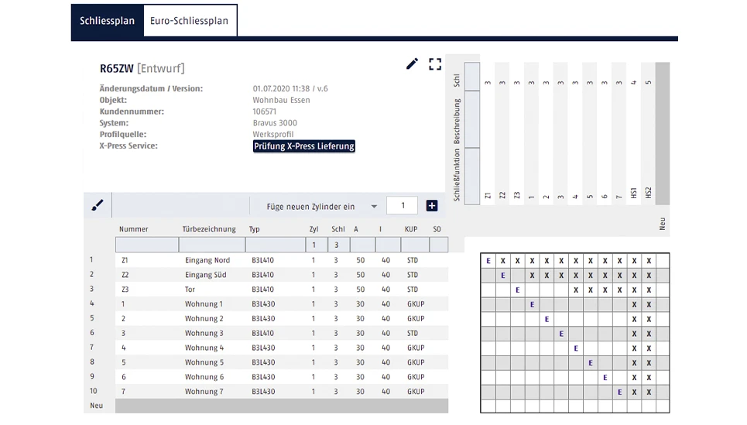Select the Schliessplan tab

pos(107,21)
